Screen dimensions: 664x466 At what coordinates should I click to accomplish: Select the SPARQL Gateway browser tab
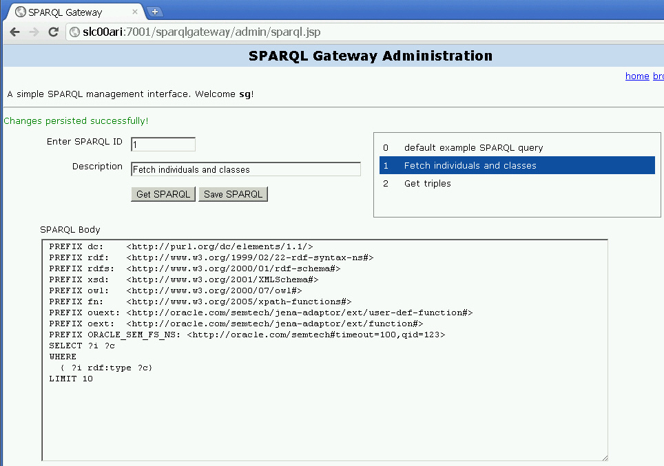pyautogui.click(x=69, y=12)
